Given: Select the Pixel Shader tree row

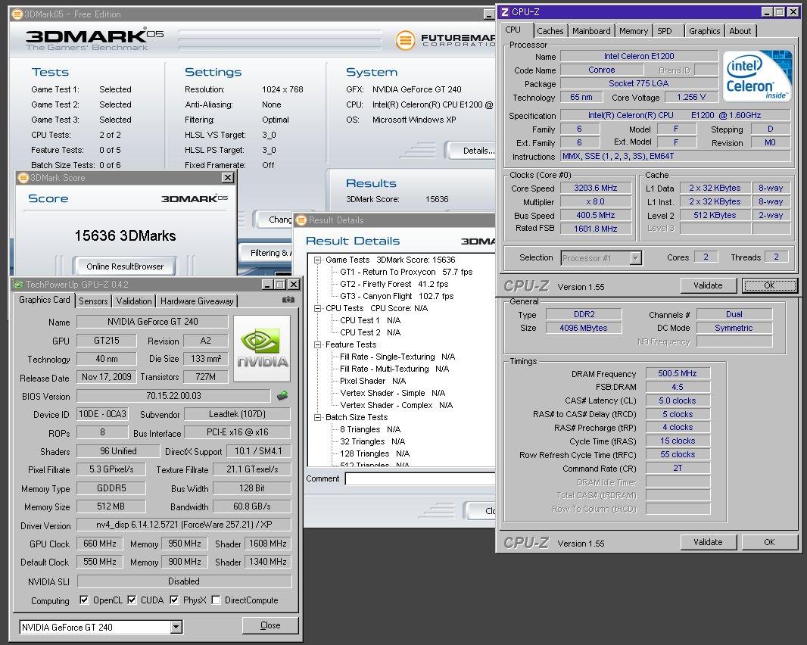Looking at the screenshot, I should 372,381.
